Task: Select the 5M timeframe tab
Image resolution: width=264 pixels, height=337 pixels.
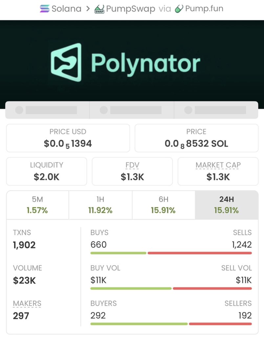Action: [37, 205]
